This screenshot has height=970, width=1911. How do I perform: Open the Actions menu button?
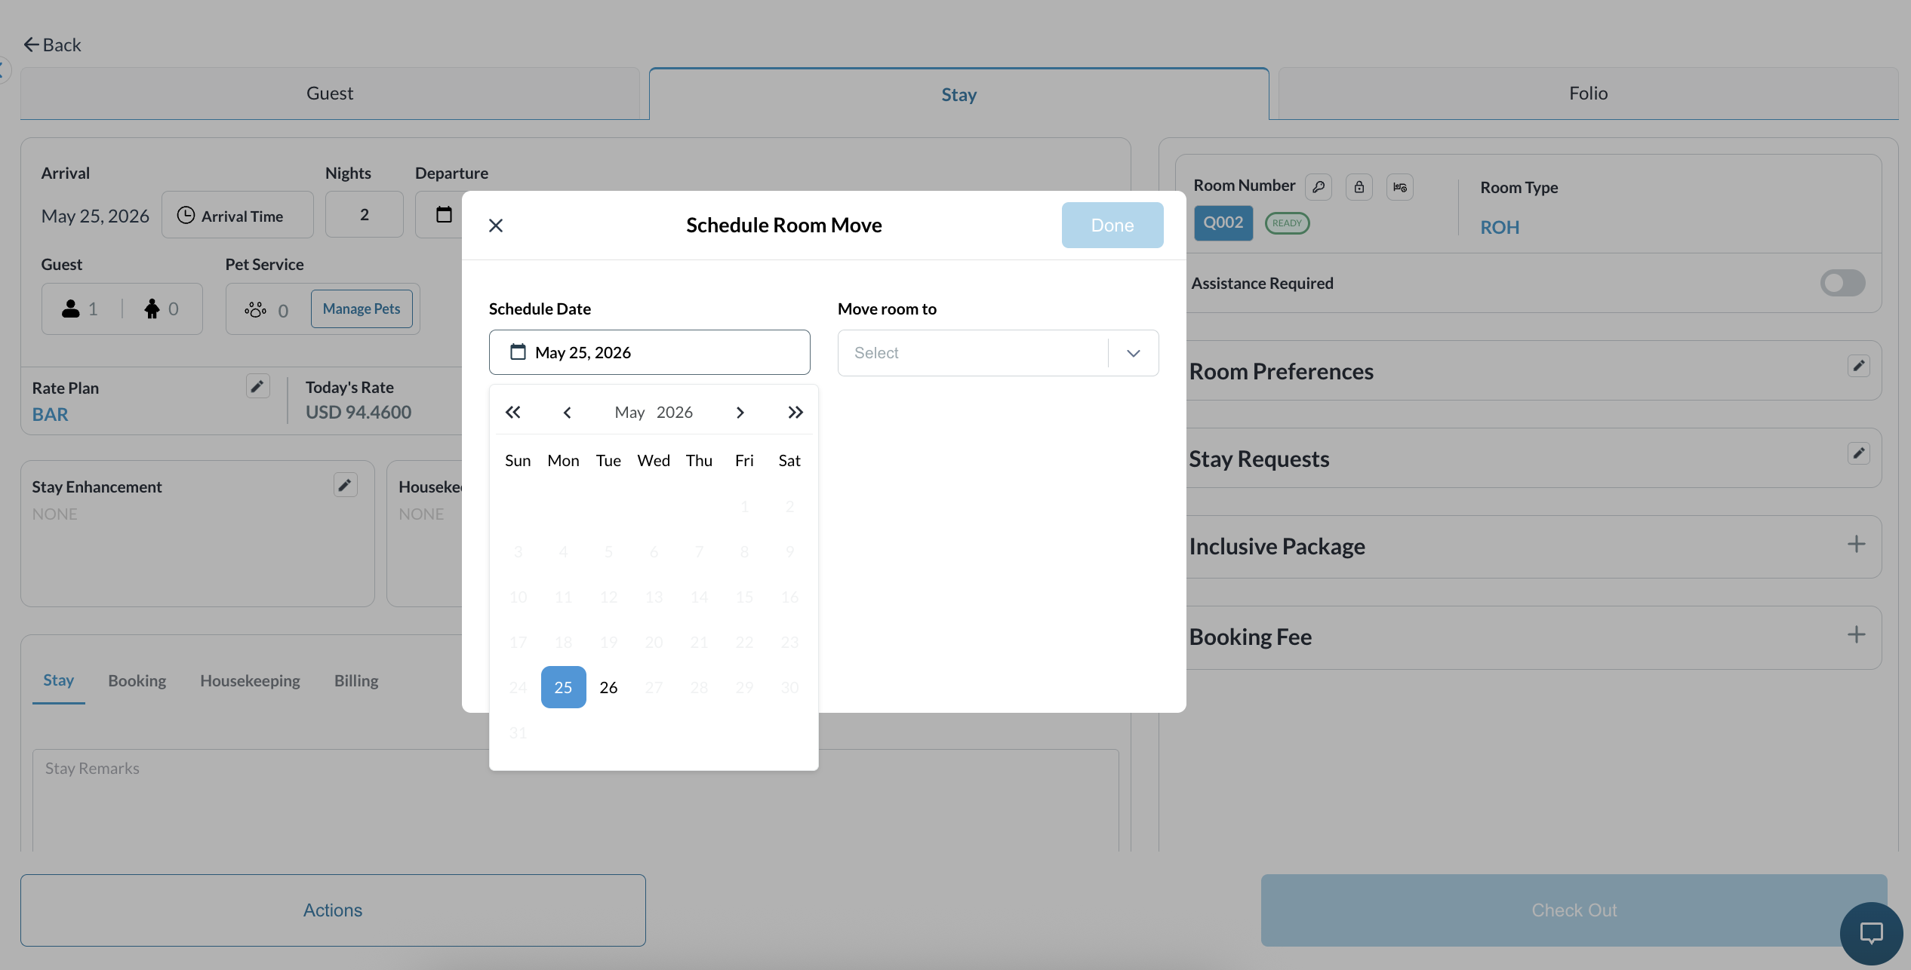(333, 910)
